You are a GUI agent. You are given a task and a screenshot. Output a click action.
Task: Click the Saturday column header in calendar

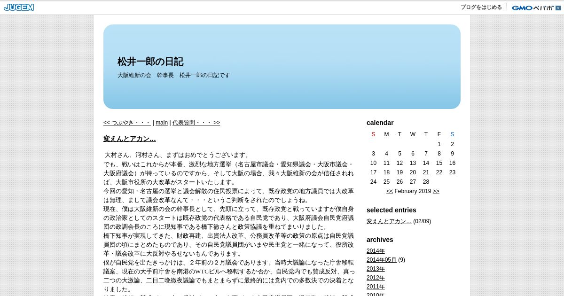(452, 134)
